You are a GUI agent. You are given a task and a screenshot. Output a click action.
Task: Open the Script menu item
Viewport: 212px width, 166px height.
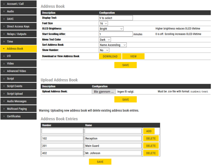19,79
